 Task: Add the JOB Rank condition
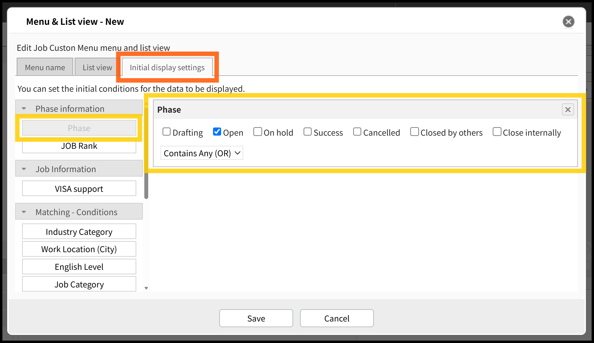(79, 146)
